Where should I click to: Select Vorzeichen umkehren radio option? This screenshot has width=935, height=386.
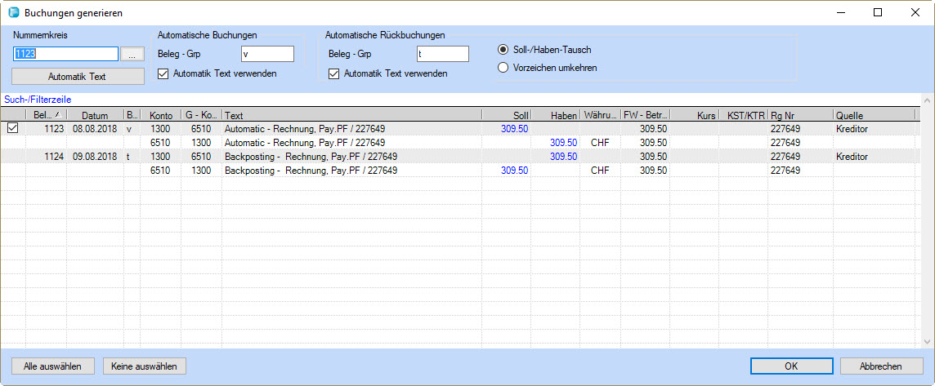pyautogui.click(x=503, y=68)
